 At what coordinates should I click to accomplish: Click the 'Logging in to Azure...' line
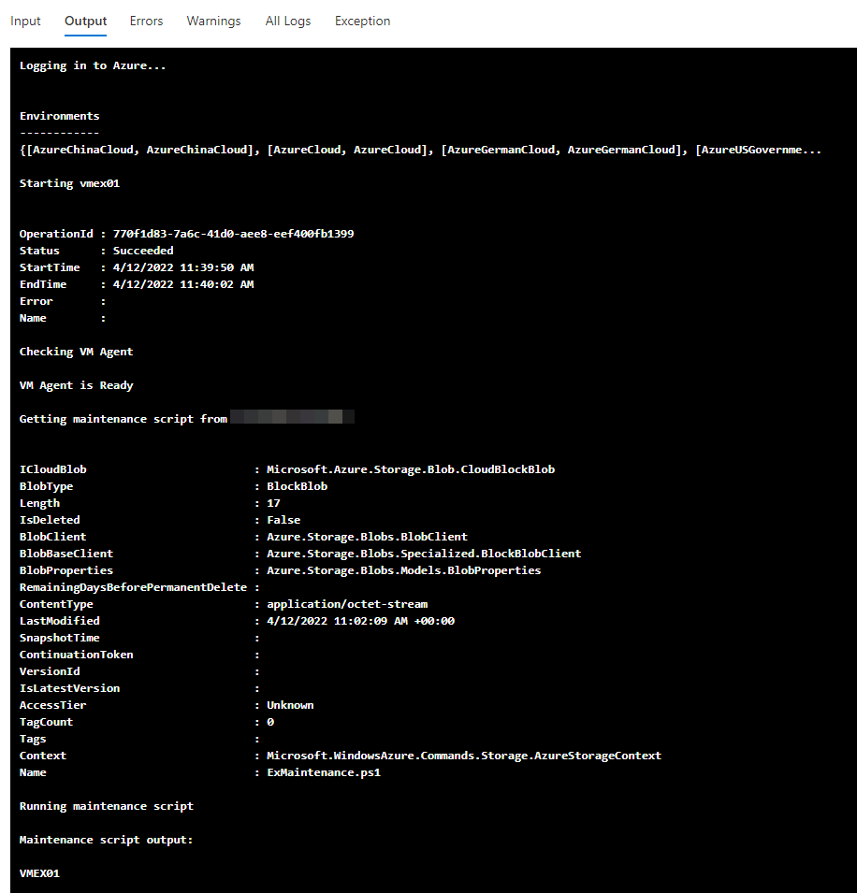pyautogui.click(x=93, y=65)
